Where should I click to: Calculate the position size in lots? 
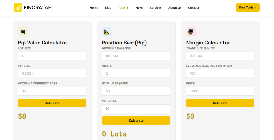click(x=136, y=120)
